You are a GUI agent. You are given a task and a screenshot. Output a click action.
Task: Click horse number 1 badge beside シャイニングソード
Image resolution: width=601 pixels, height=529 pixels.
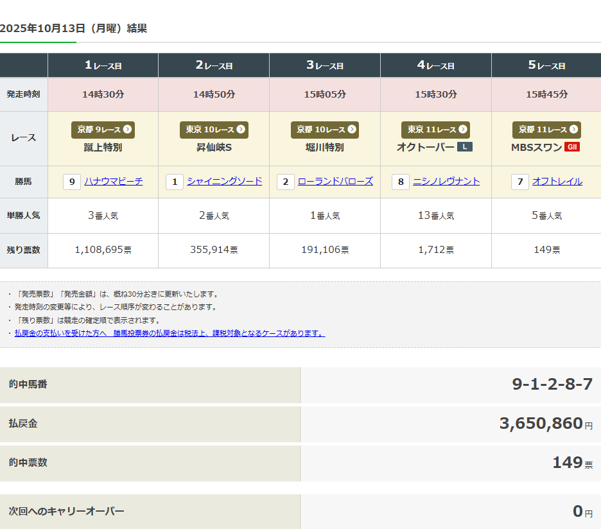coord(174,182)
